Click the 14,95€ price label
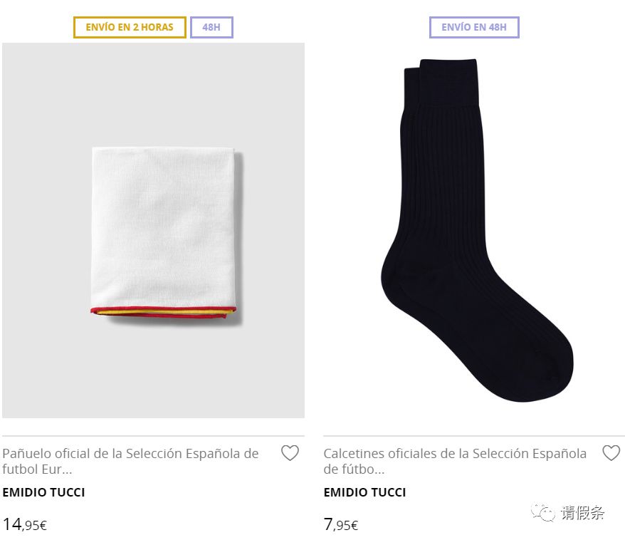This screenshot has width=625, height=540. click(x=25, y=524)
